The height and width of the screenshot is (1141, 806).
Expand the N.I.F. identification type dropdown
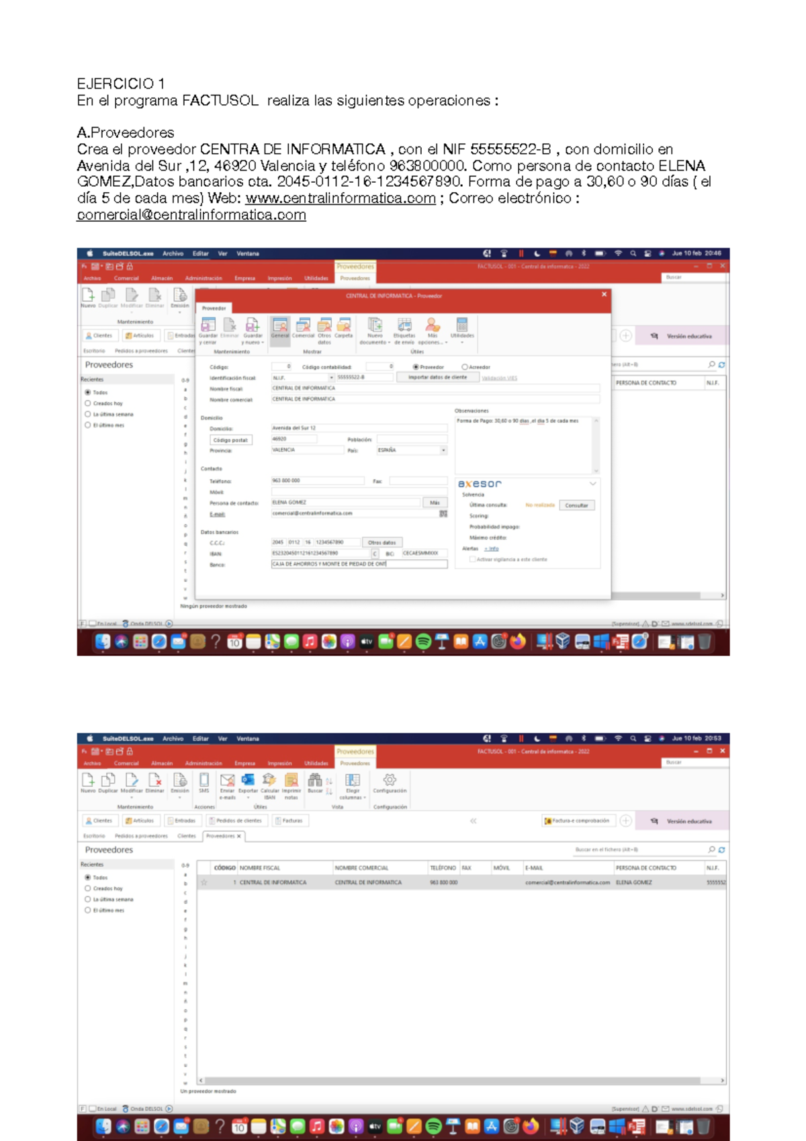[331, 378]
